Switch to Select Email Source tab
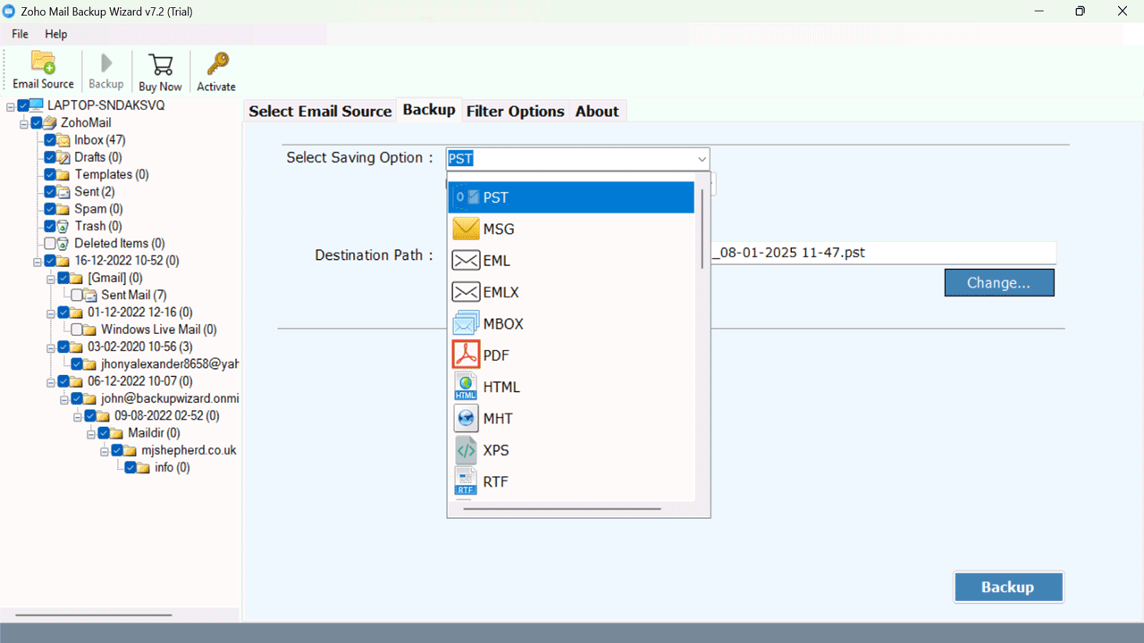 (320, 111)
